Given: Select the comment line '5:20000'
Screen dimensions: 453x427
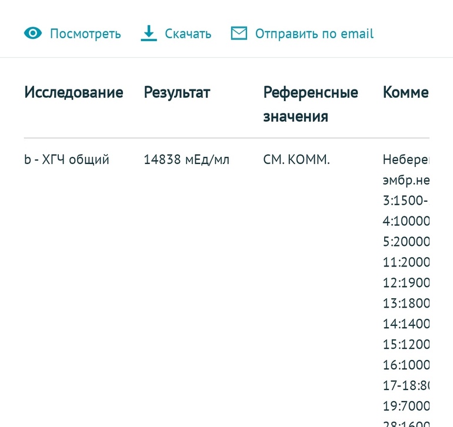Looking at the screenshot, I should 406,242.
